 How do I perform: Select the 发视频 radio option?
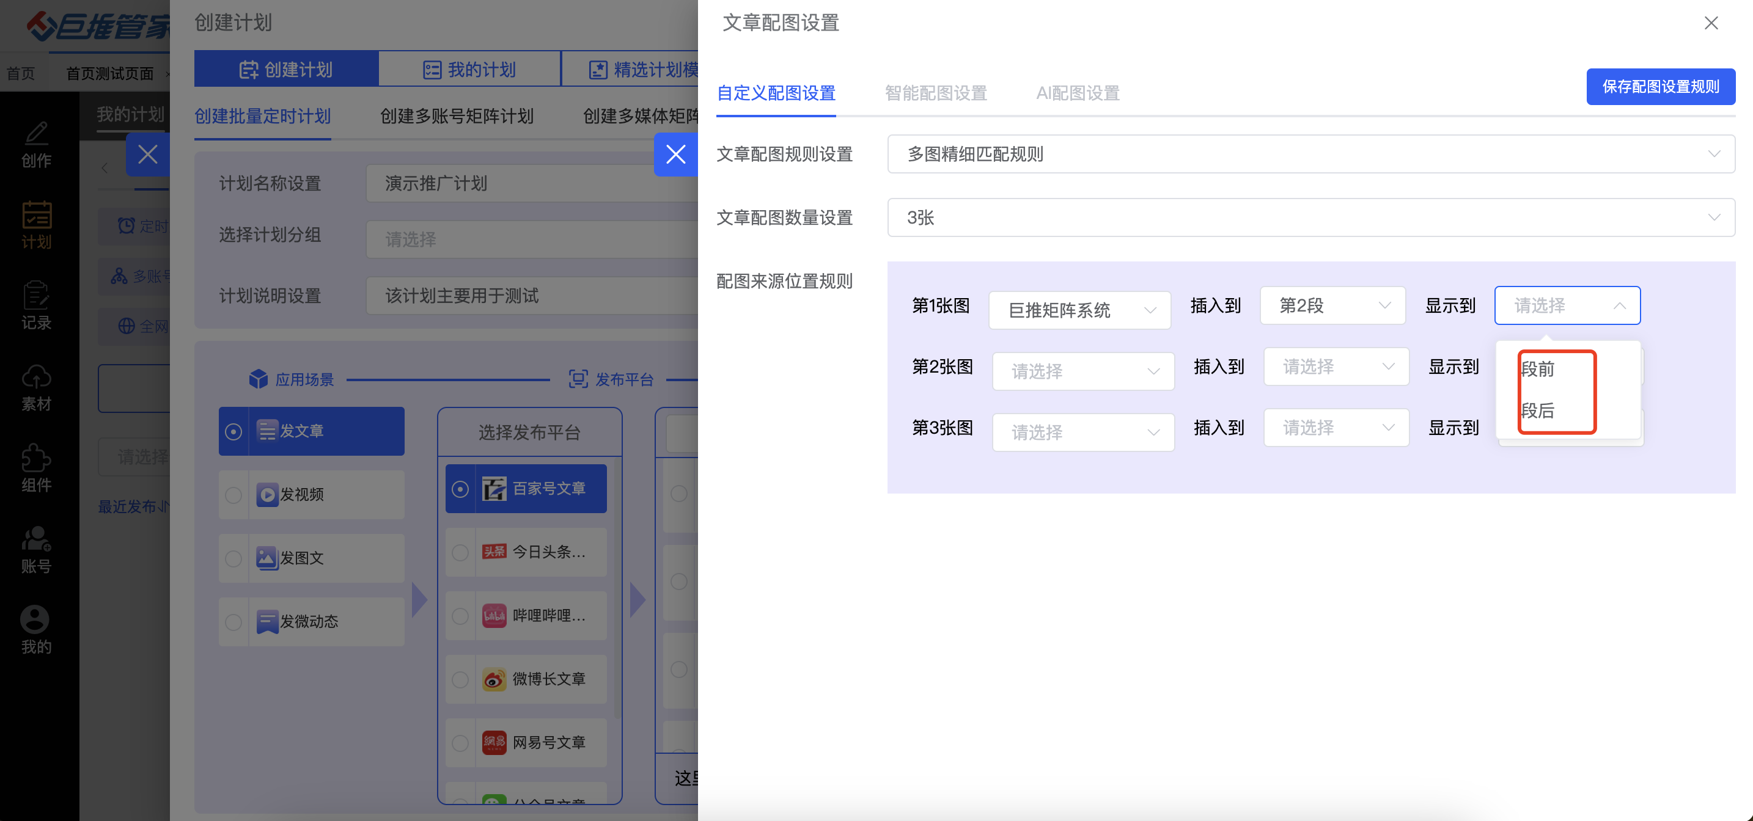coord(233,495)
